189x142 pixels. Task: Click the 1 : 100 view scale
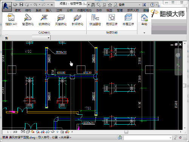12,132
